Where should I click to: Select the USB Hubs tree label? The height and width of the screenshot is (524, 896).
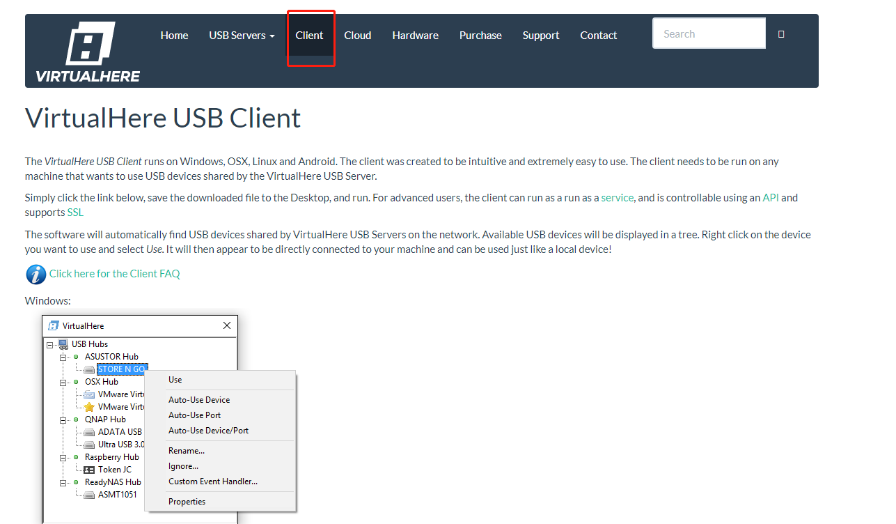[90, 344]
